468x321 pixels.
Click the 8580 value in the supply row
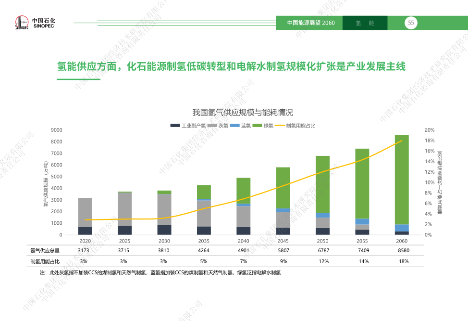point(403,250)
